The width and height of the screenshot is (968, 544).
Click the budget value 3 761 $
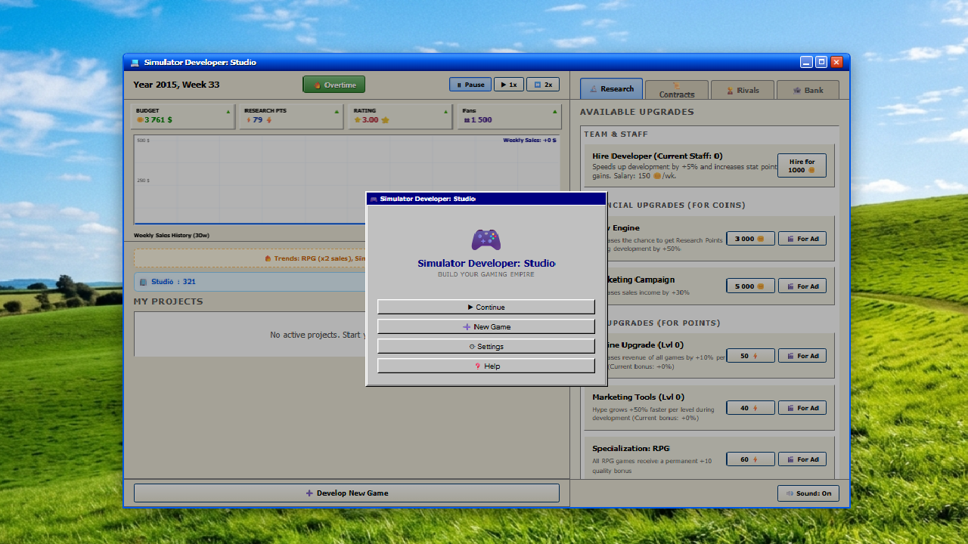[x=158, y=119]
